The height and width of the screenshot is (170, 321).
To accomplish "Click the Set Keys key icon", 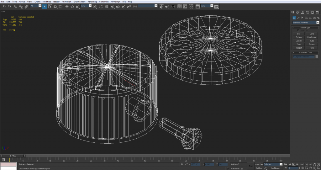I will (250, 166).
